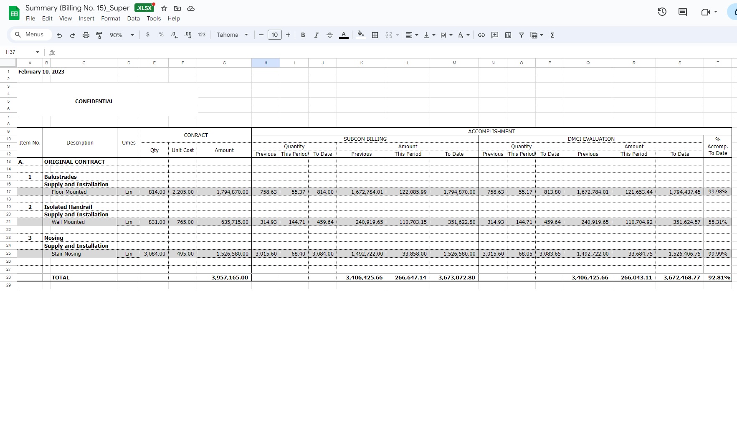Decrease decimal places icon
Viewport: 737px width, 421px height.
175,35
